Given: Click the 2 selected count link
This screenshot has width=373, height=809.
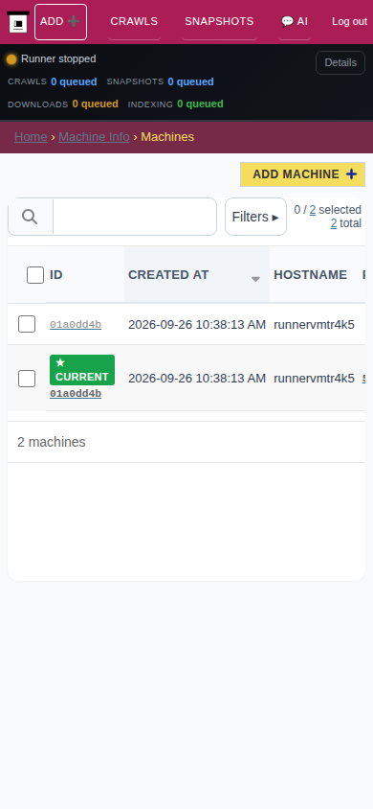Looking at the screenshot, I should (313, 210).
